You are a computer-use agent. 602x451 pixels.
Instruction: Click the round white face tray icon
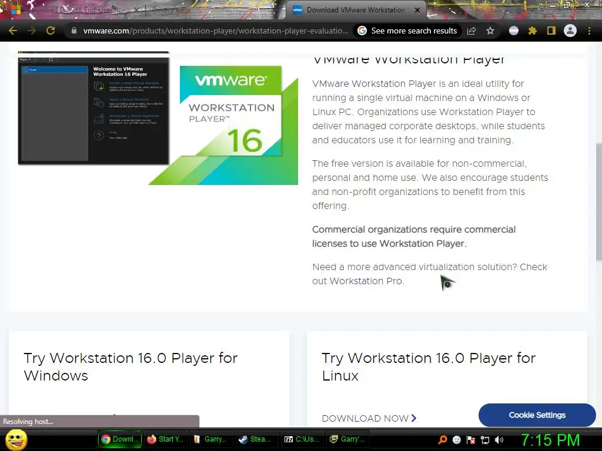tap(456, 440)
